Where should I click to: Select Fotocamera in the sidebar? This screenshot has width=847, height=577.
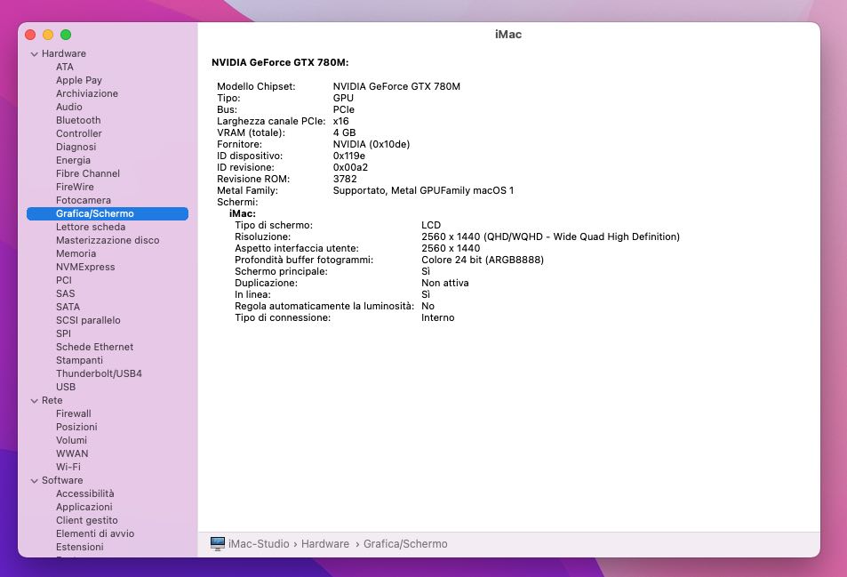click(x=84, y=200)
